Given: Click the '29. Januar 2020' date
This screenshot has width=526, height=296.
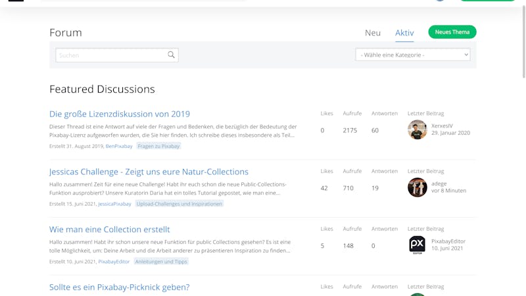Looking at the screenshot, I should click(450, 133).
